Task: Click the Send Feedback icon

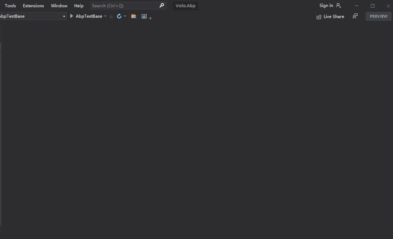Action: 355,16
